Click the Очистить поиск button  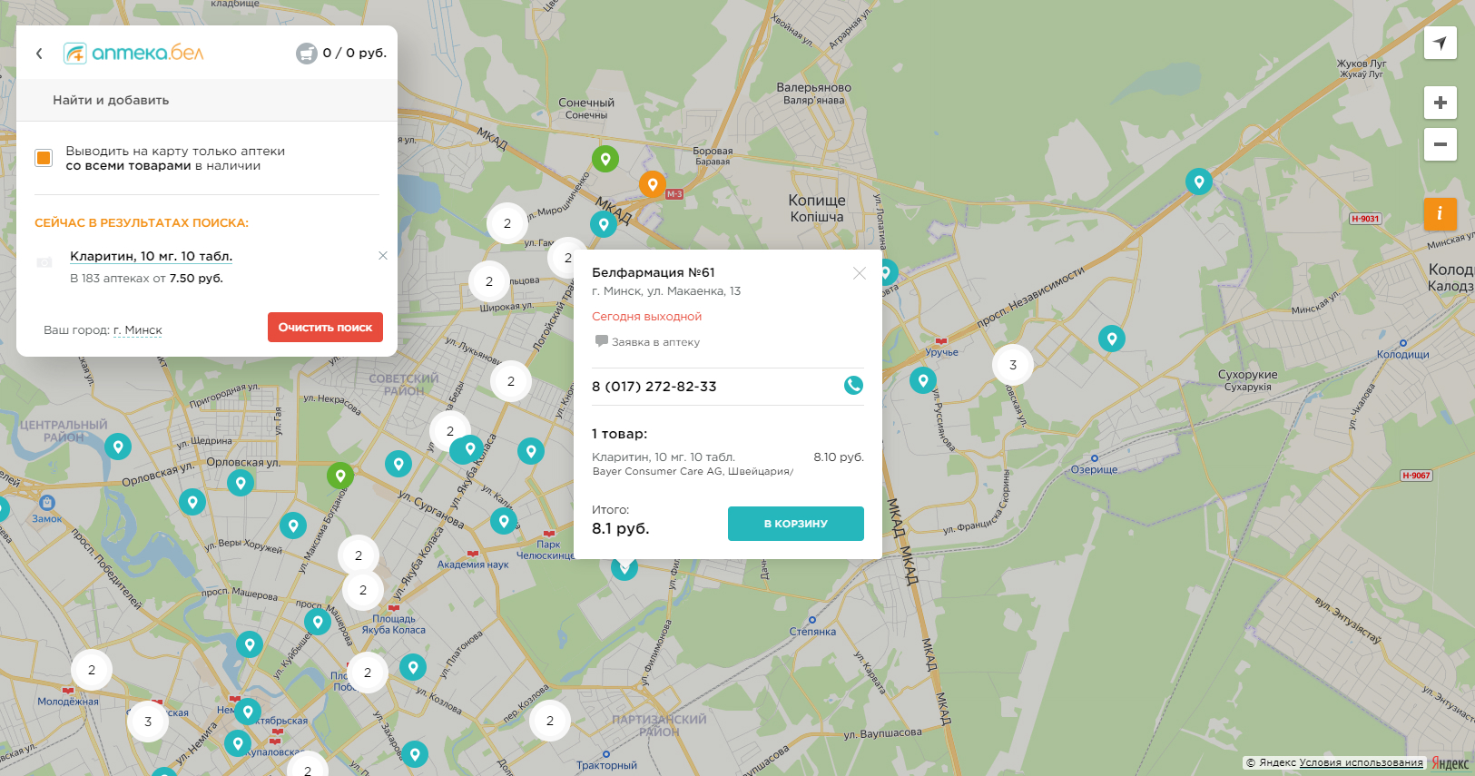[325, 328]
